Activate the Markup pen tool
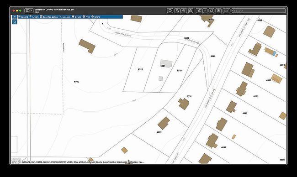297x177 pixels. [199, 10]
